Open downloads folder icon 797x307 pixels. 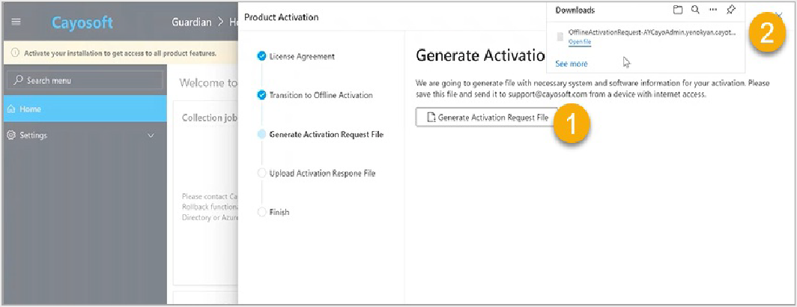pos(678,10)
